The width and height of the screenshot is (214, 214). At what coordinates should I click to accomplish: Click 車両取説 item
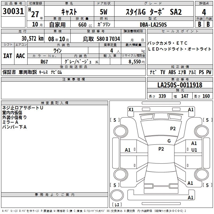(x=28, y=72)
